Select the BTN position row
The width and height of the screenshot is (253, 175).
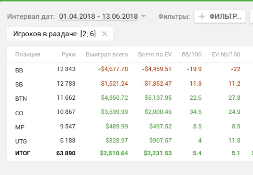[x=130, y=98]
